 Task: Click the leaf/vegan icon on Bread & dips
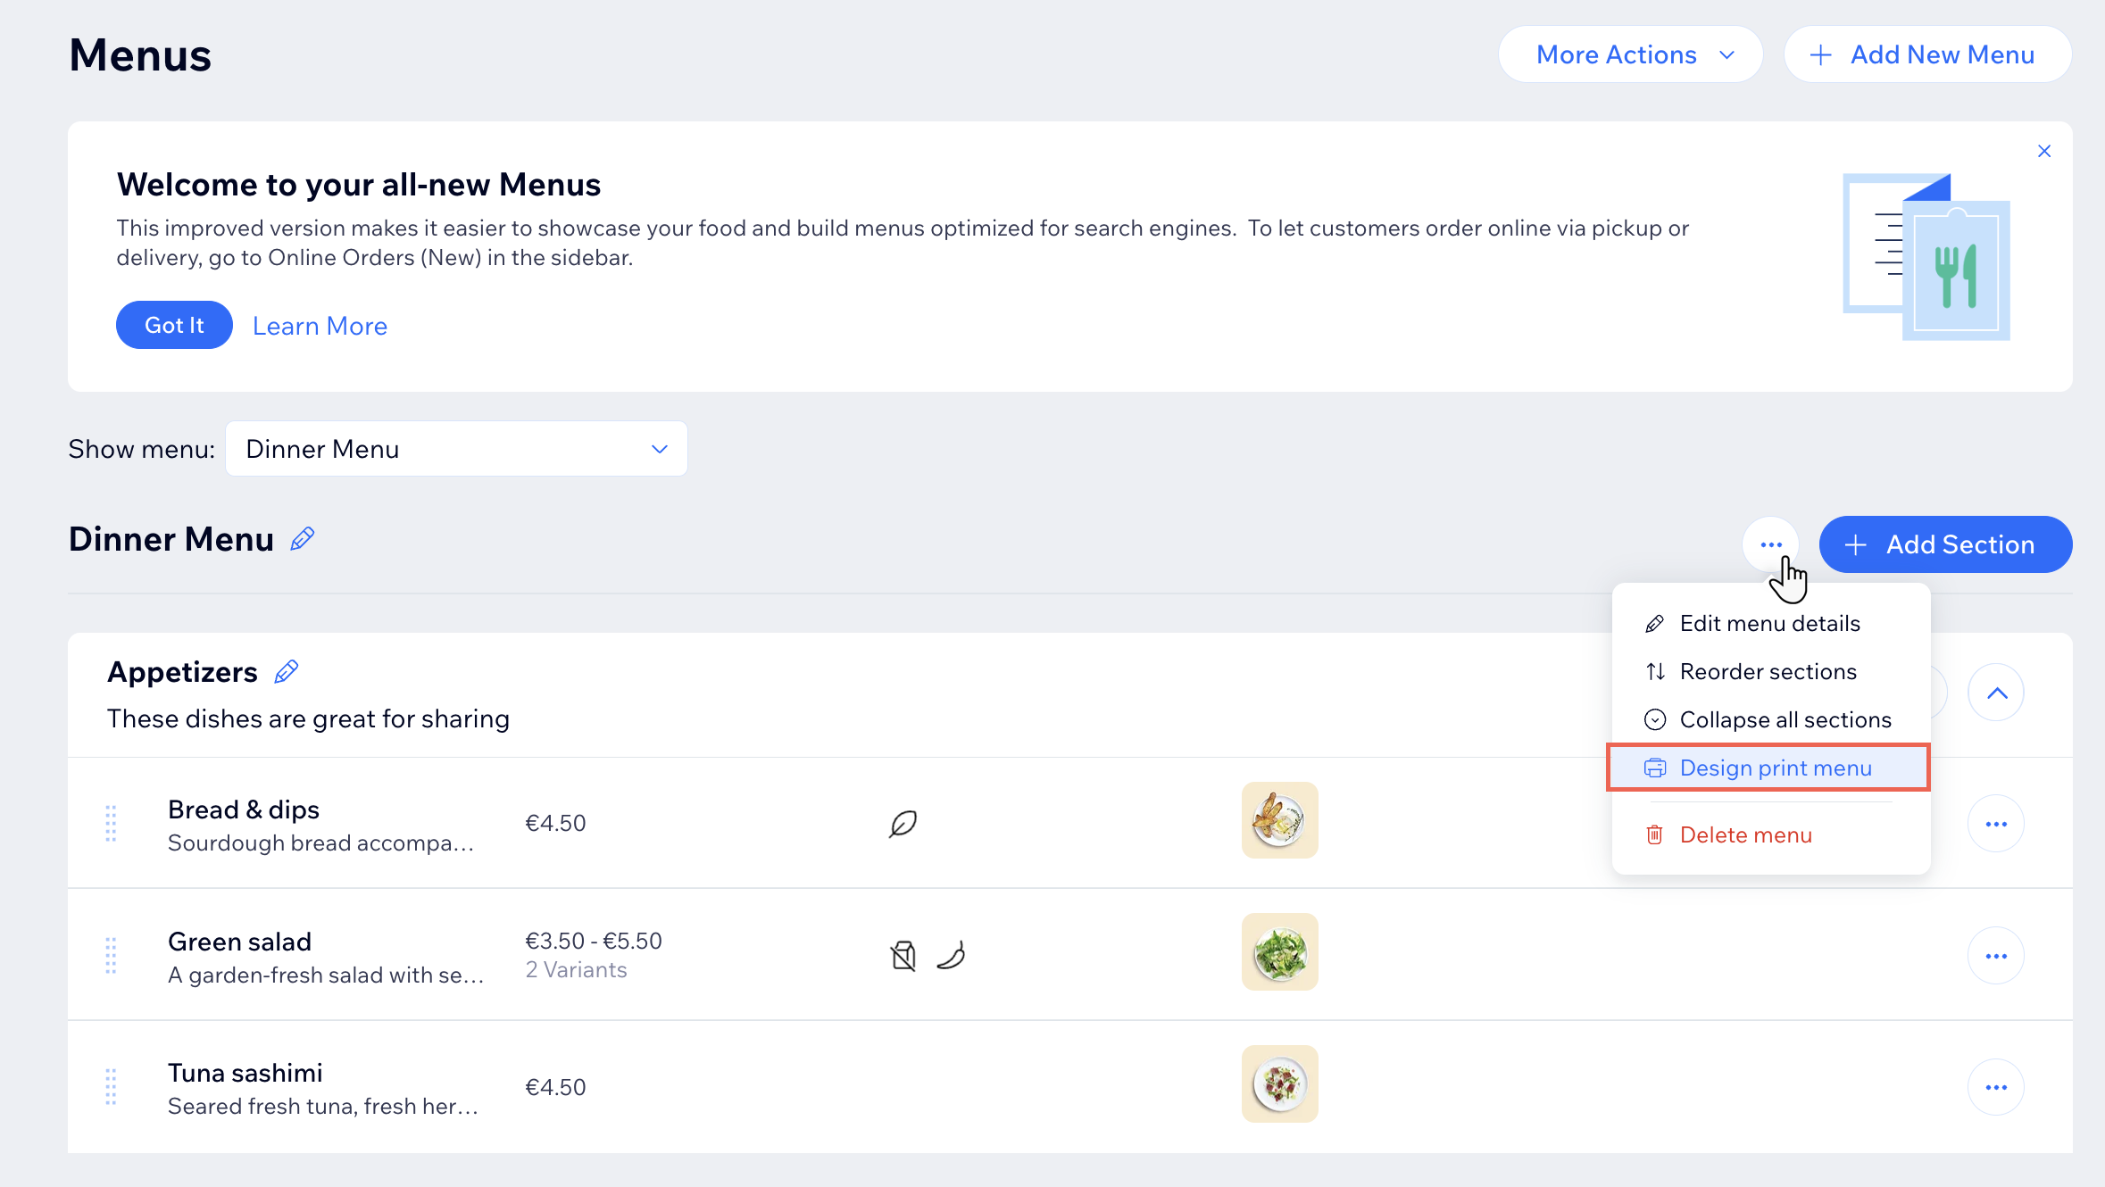coord(903,823)
